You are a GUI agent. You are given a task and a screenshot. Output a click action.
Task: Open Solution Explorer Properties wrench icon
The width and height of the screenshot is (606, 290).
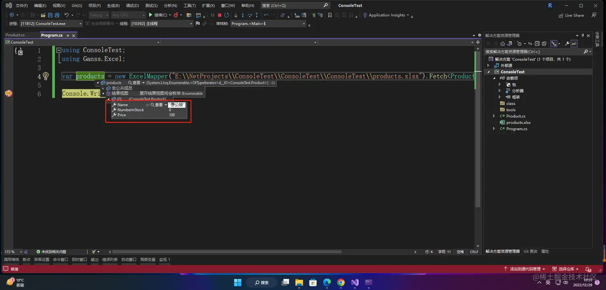pos(567,44)
